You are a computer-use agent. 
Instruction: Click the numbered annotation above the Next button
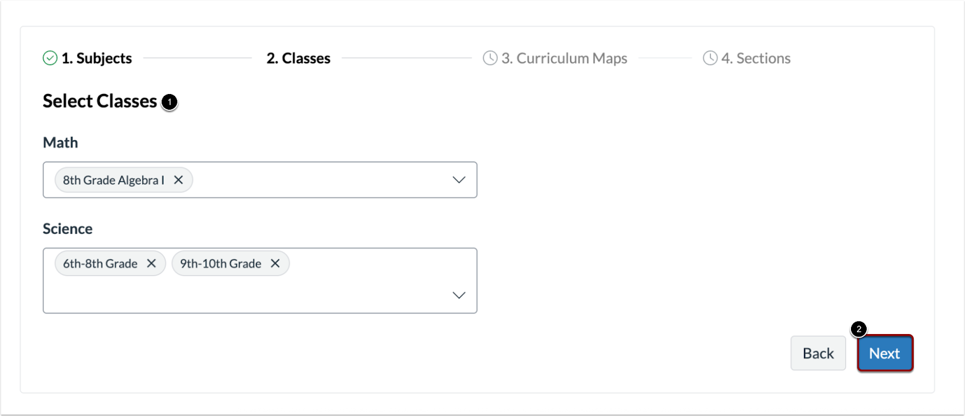pyautogui.click(x=859, y=330)
